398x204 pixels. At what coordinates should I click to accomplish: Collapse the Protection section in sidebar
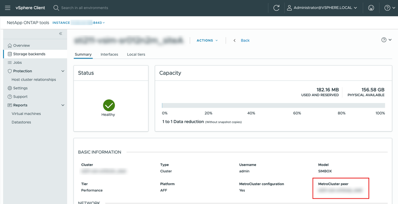tap(63, 71)
